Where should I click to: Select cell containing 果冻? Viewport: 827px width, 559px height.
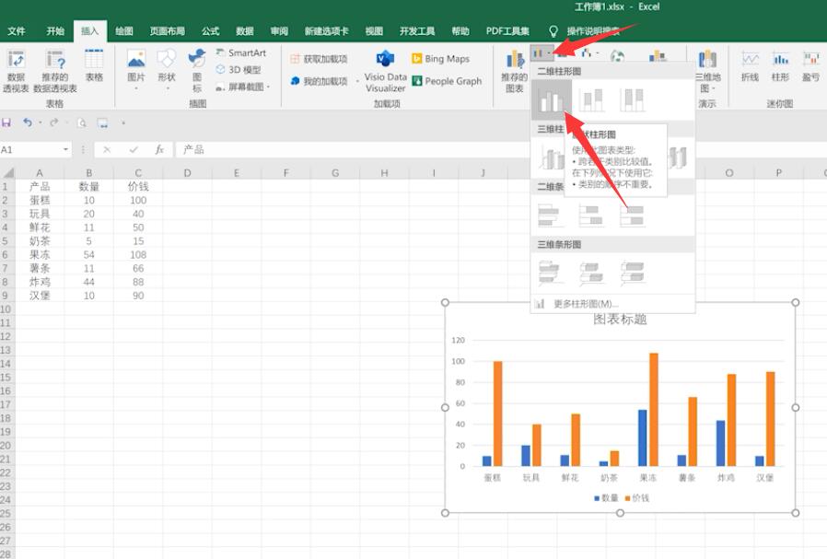coord(40,255)
